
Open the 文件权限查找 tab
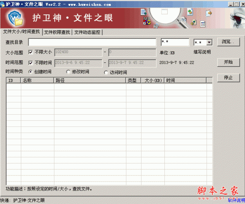[57, 32]
